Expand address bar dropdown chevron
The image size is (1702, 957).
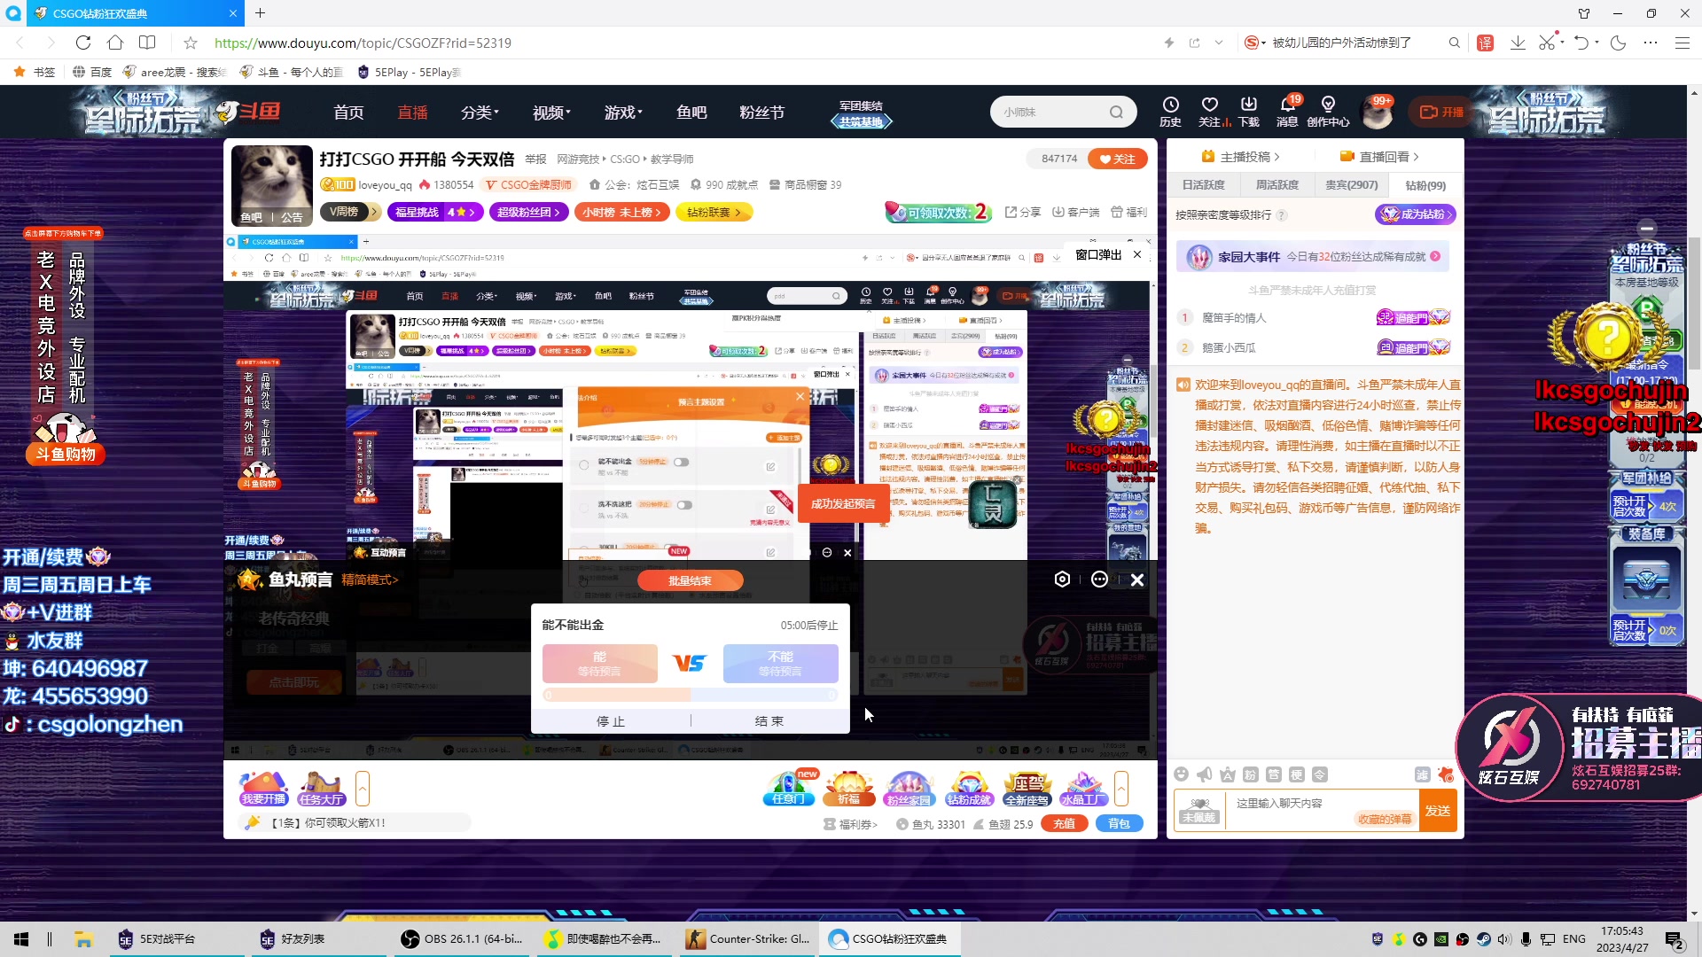(x=1219, y=43)
